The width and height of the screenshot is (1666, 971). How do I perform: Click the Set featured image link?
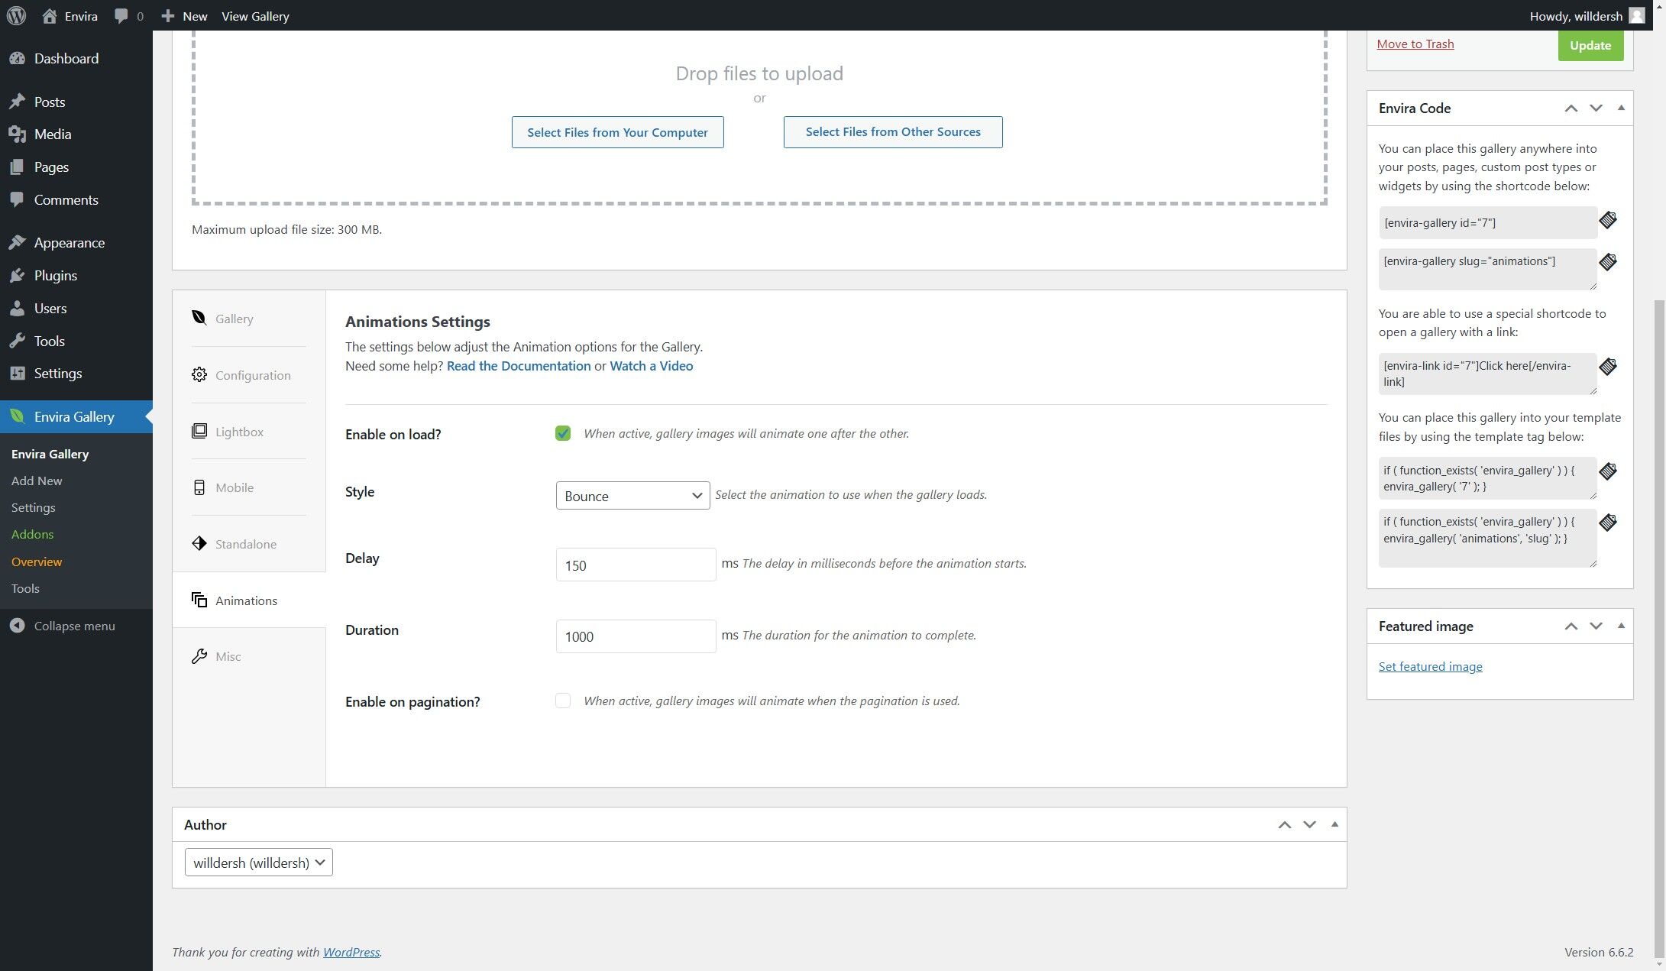click(1430, 667)
